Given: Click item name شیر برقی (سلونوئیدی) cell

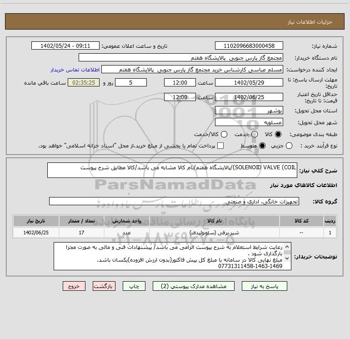Looking at the screenshot, I should coord(214,233).
